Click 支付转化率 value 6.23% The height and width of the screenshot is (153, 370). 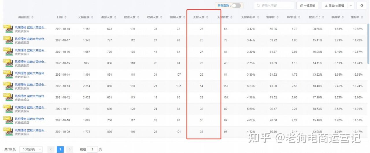tap(251, 86)
